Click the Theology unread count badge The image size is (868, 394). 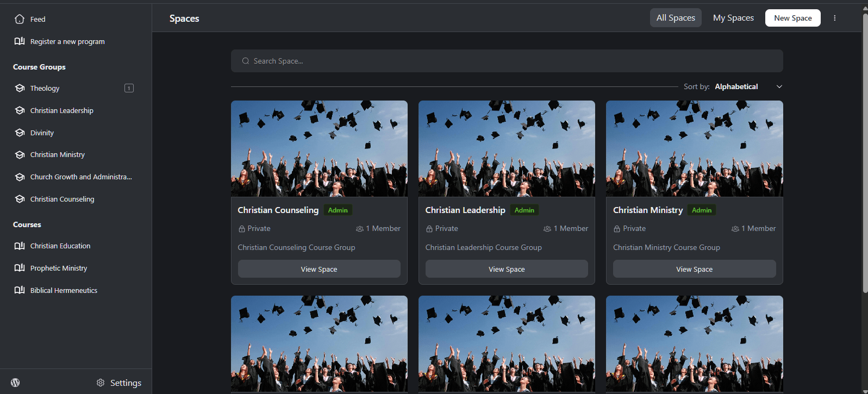(x=129, y=88)
